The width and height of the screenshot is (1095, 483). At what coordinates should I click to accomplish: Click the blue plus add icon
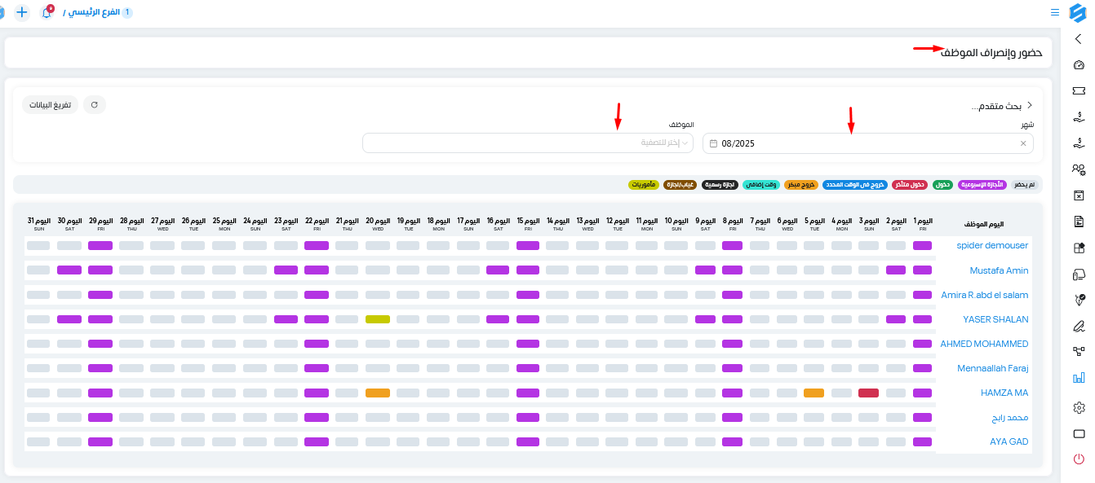[x=21, y=12]
